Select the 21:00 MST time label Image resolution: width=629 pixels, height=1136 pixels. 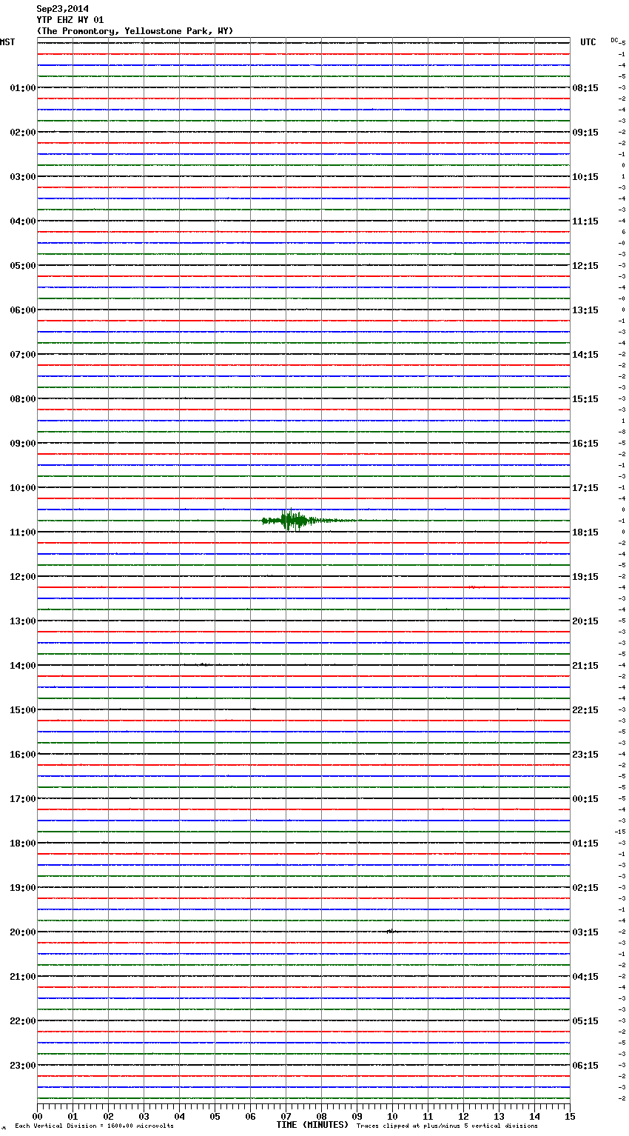[23, 977]
